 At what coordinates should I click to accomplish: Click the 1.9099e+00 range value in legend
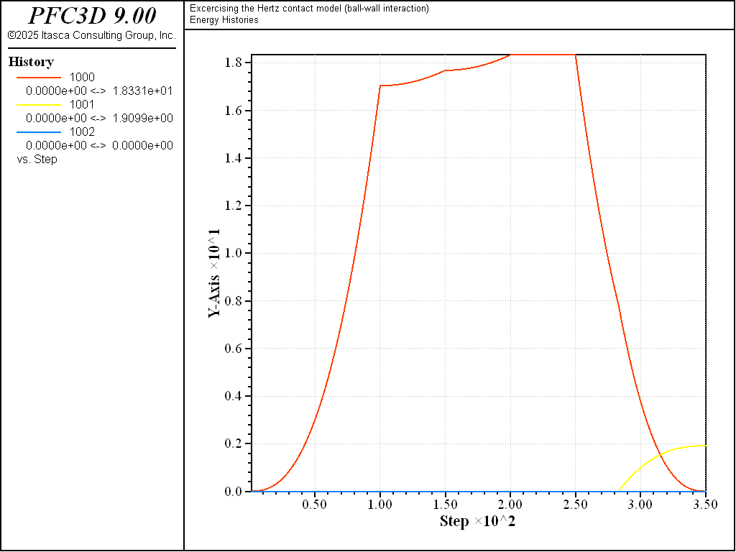pos(142,119)
